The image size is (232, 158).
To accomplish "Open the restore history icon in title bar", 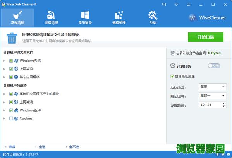I will point(176,4).
